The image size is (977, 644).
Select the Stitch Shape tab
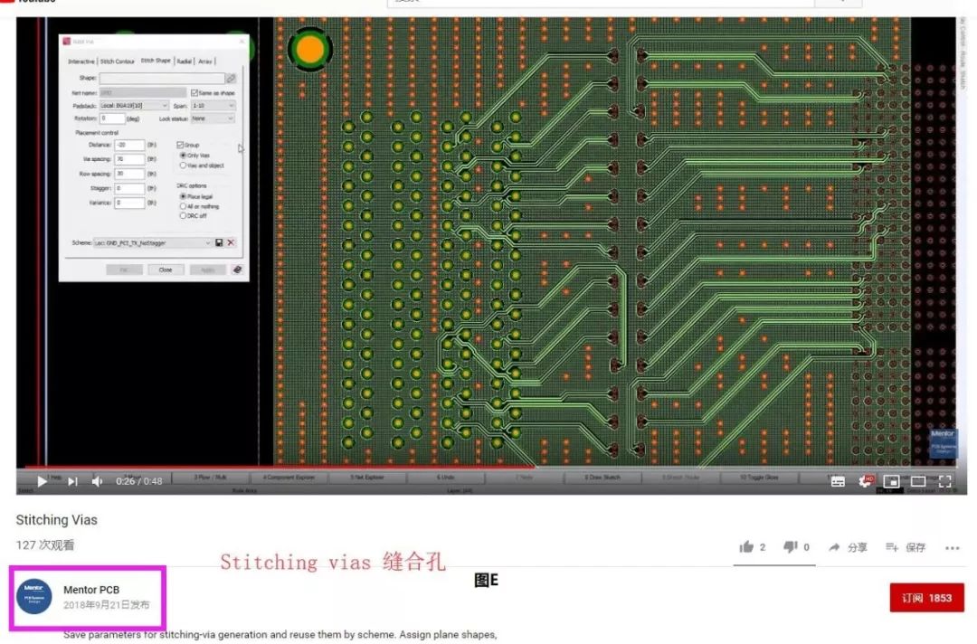[156, 61]
